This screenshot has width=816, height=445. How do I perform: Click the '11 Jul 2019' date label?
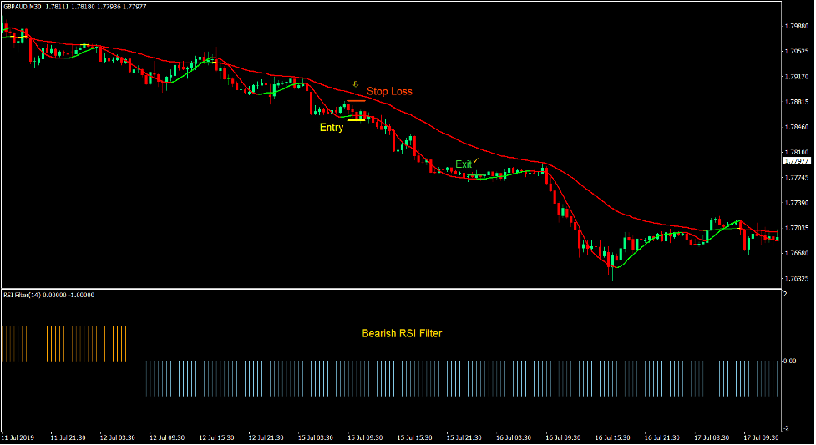point(18,437)
